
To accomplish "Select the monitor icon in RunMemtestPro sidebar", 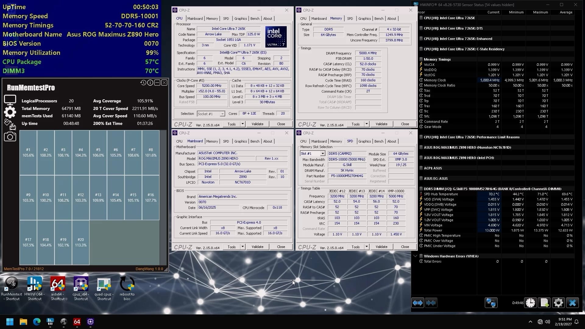I will click(10, 99).
